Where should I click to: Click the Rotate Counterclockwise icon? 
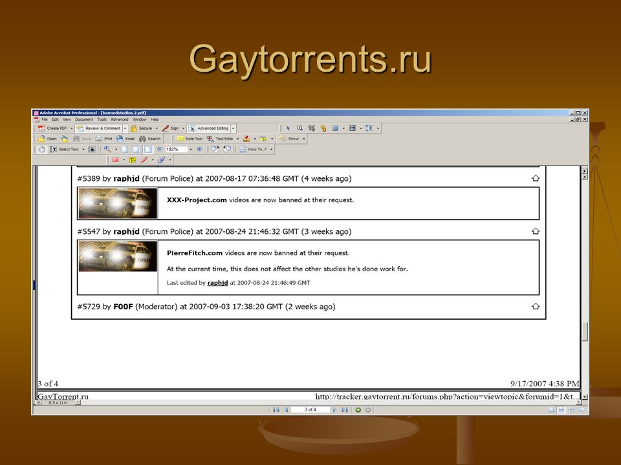(x=227, y=149)
